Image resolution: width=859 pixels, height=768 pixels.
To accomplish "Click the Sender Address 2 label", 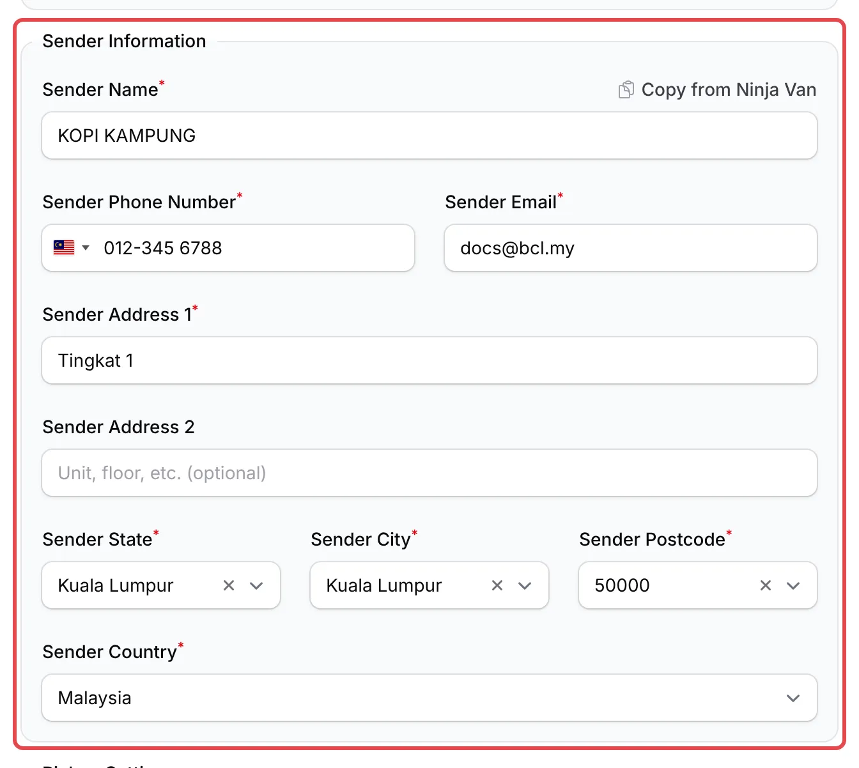I will pyautogui.click(x=118, y=427).
